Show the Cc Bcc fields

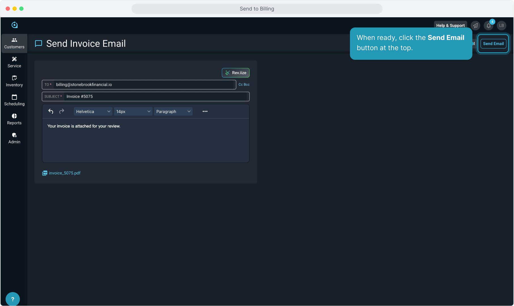click(x=244, y=84)
